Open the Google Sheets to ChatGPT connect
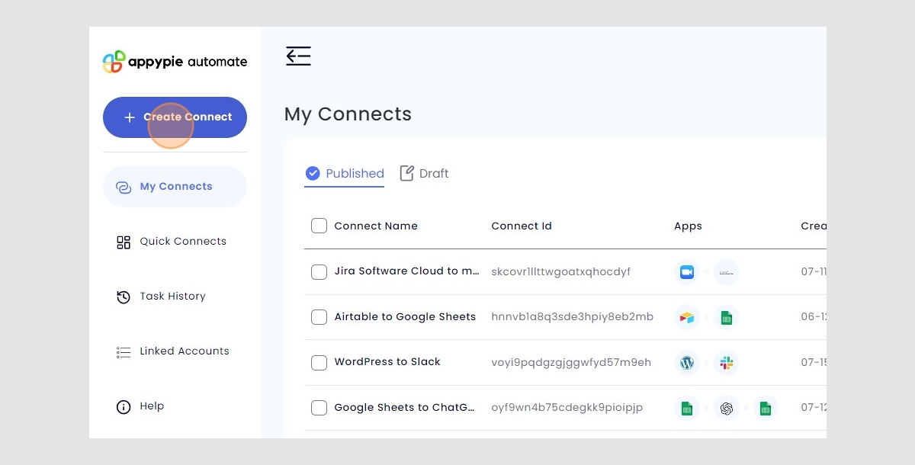The image size is (915, 465). coord(404,408)
